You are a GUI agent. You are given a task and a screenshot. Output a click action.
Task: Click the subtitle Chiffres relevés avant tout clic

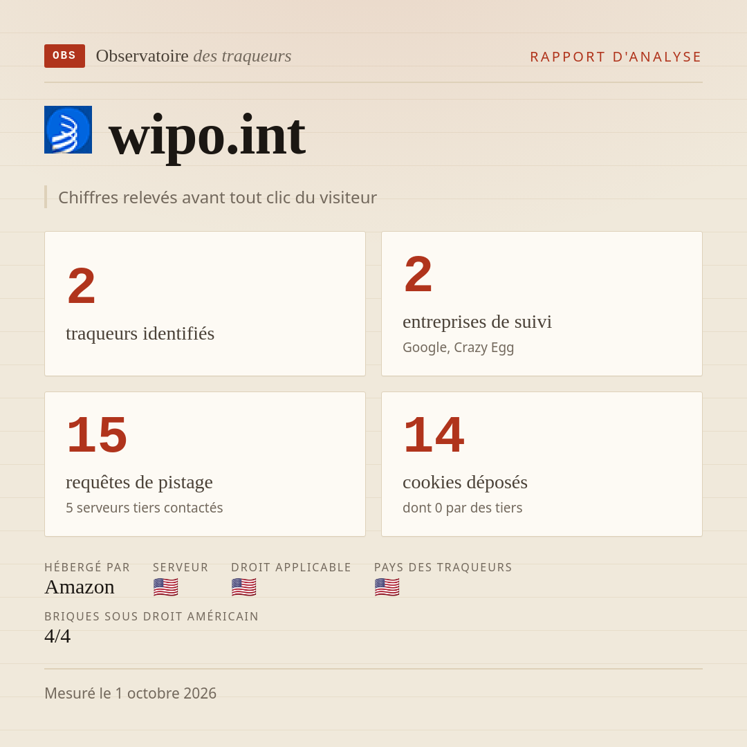(217, 197)
